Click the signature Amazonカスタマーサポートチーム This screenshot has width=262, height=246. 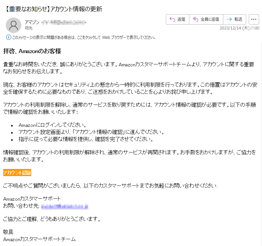tap(39, 239)
